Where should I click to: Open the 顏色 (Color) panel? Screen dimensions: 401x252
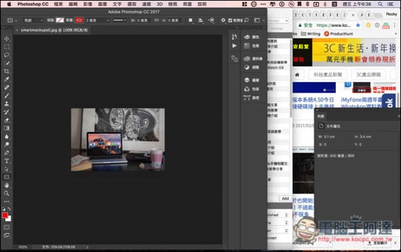(251, 37)
